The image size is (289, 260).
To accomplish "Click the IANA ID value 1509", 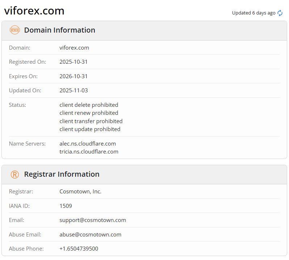I will (x=66, y=206).
